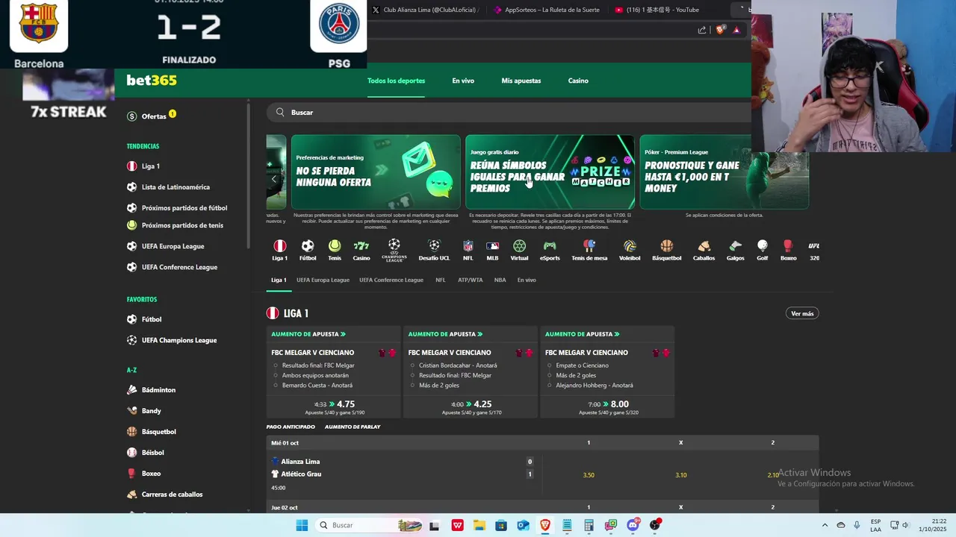
Task: Select boosted bet odds 4.25
Action: 482,404
